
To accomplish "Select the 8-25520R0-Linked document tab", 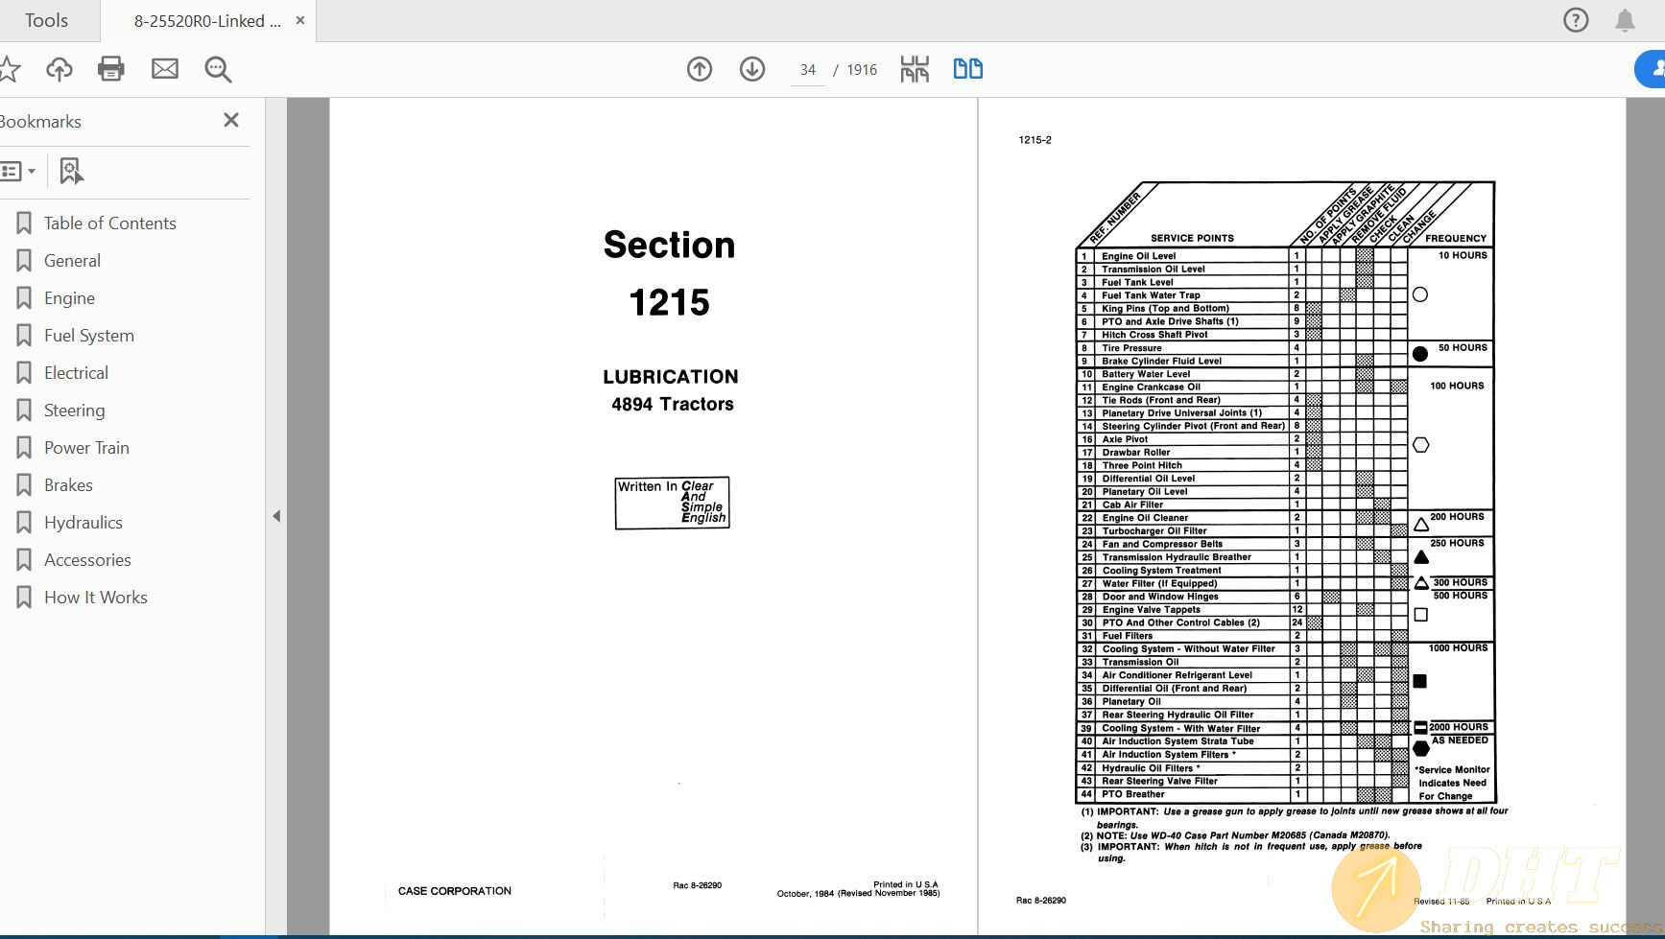I will [x=207, y=19].
